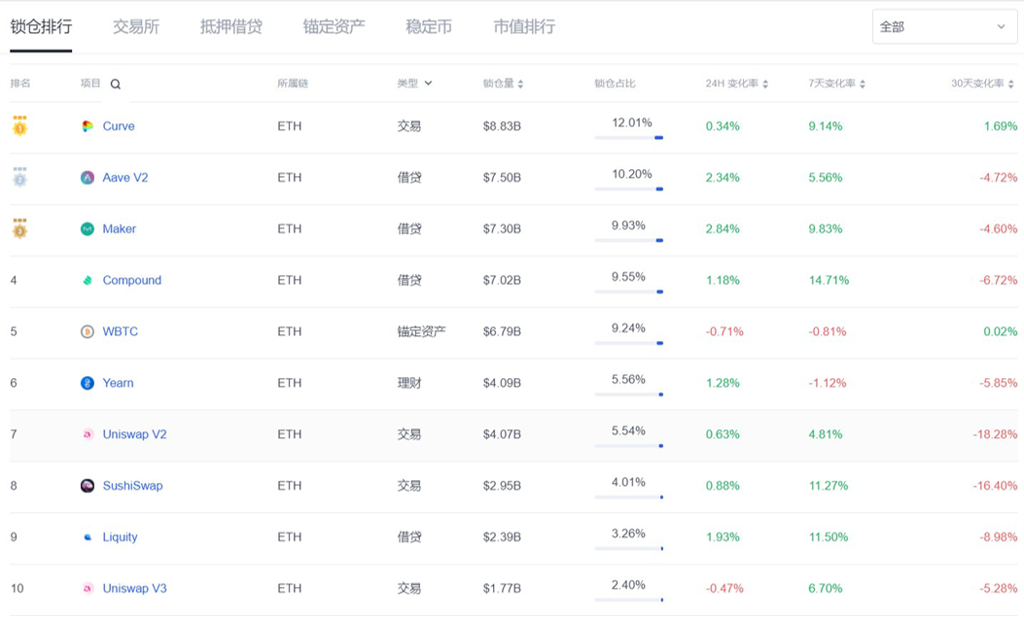Open the 全部 filter dropdown

pos(944,27)
